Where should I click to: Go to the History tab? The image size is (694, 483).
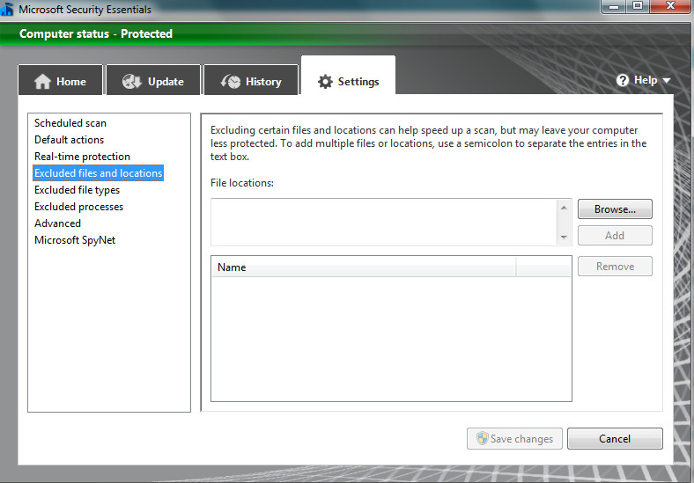click(x=251, y=79)
